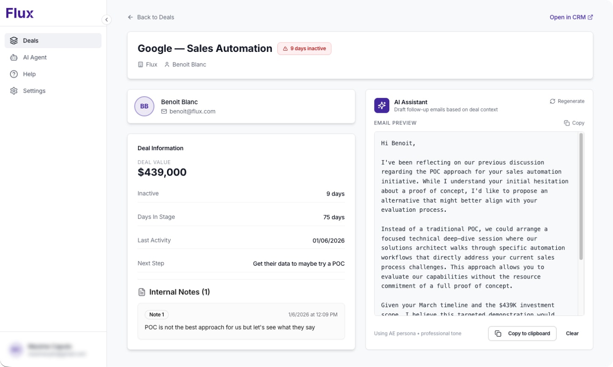Image resolution: width=613 pixels, height=367 pixels.
Task: Click the AI Agent robot icon
Action: (14, 57)
